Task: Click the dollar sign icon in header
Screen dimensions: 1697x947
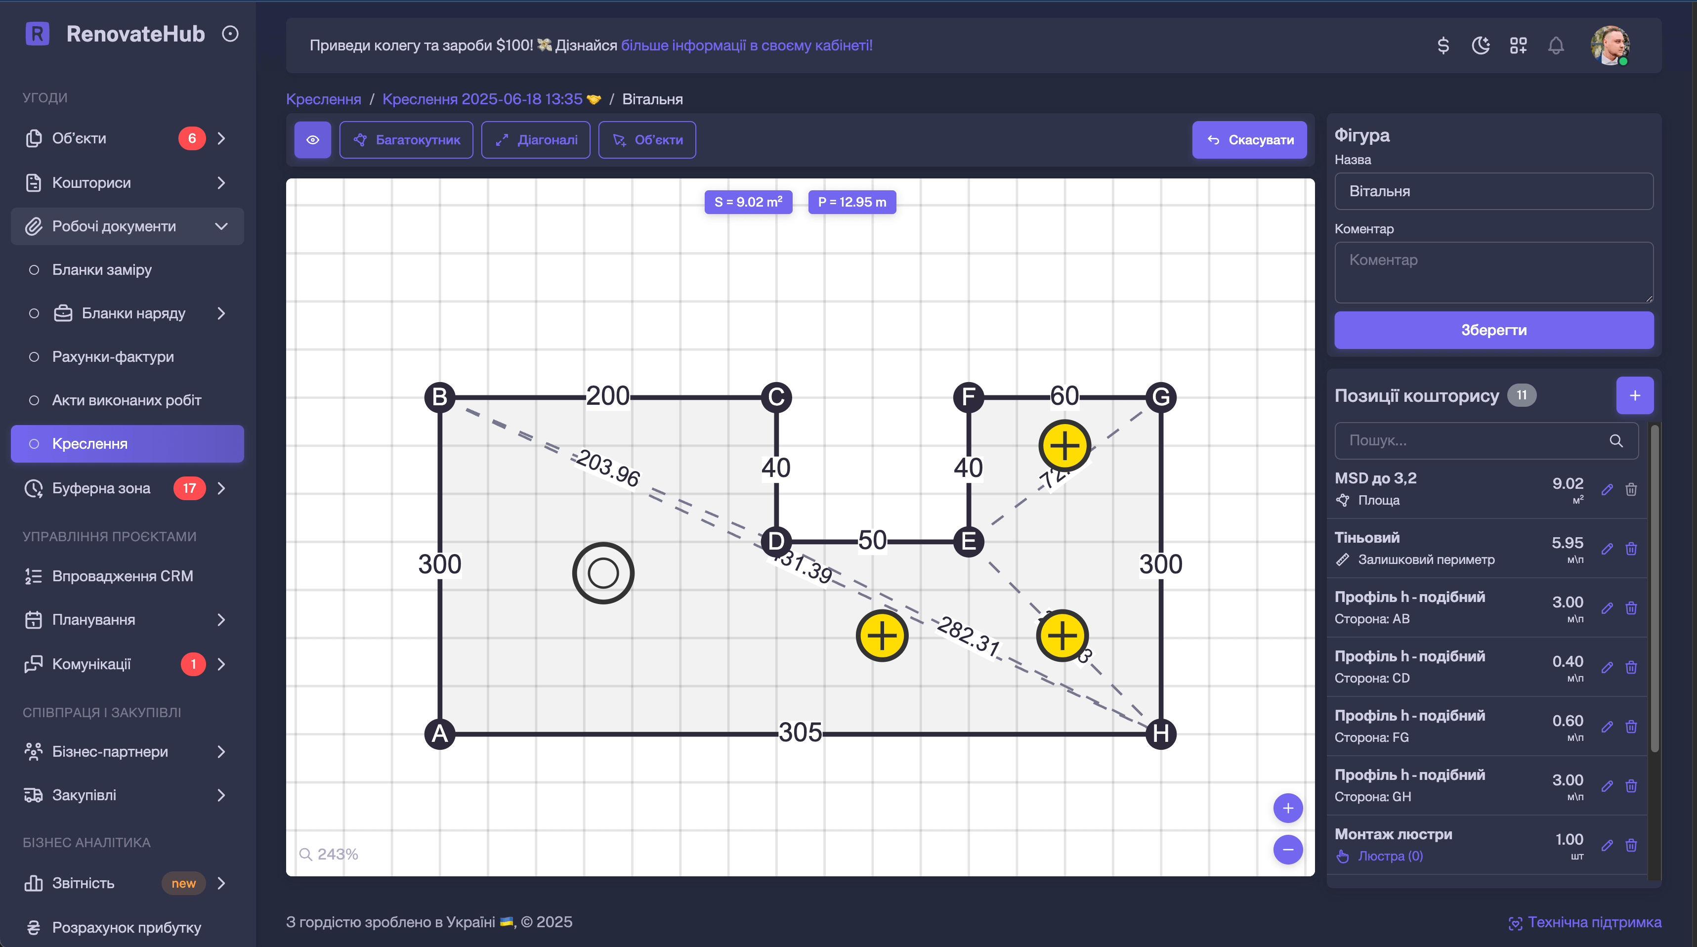Action: tap(1442, 45)
